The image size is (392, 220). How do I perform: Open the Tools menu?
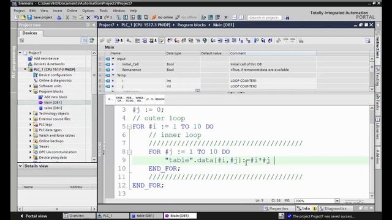coord(104,11)
